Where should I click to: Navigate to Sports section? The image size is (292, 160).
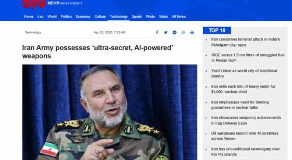click(137, 16)
